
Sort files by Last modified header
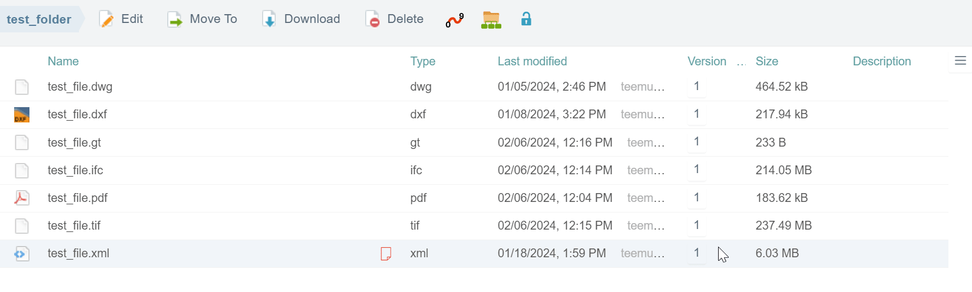pyautogui.click(x=532, y=61)
